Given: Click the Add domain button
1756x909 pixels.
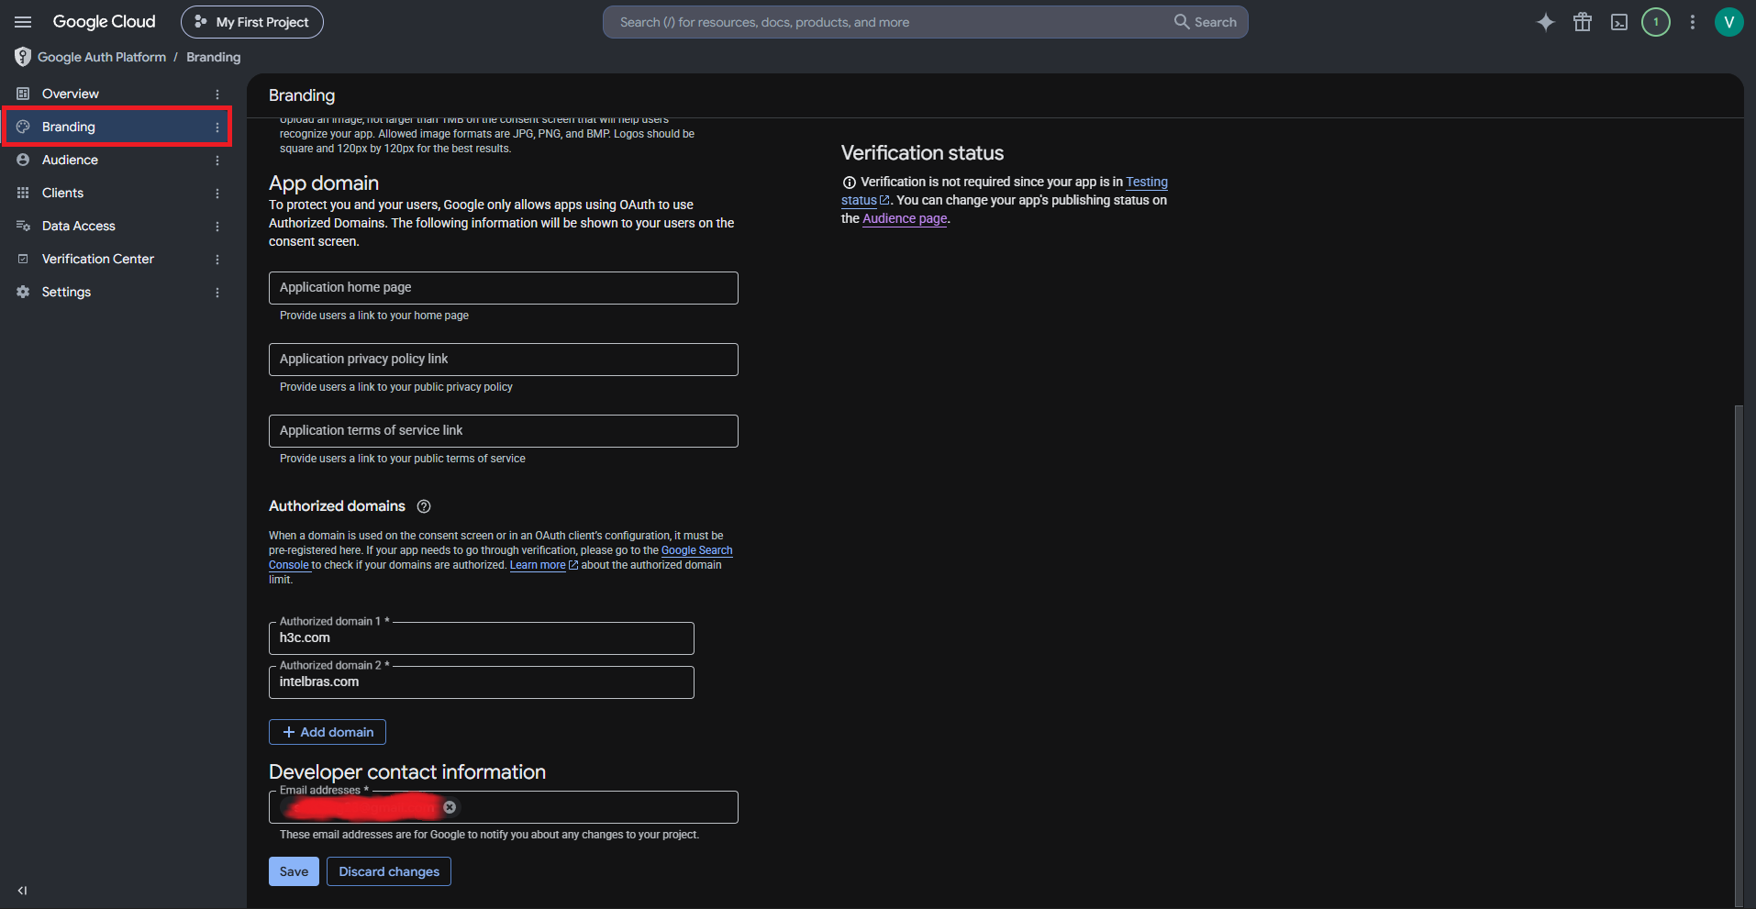Looking at the screenshot, I should (328, 732).
